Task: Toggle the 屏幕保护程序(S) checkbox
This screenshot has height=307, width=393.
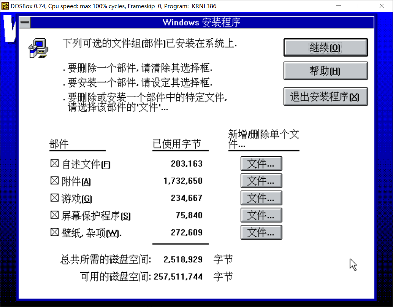Action: [54, 215]
